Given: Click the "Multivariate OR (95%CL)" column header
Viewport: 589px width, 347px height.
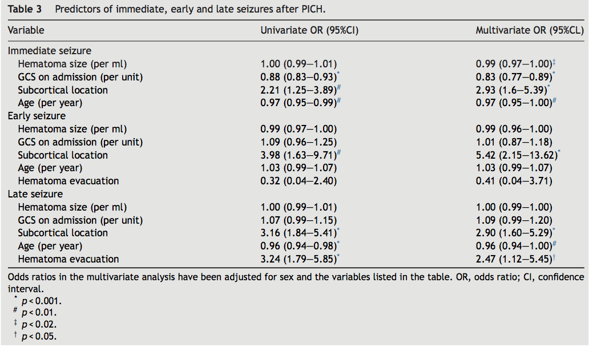Looking at the screenshot, I should tap(530, 30).
